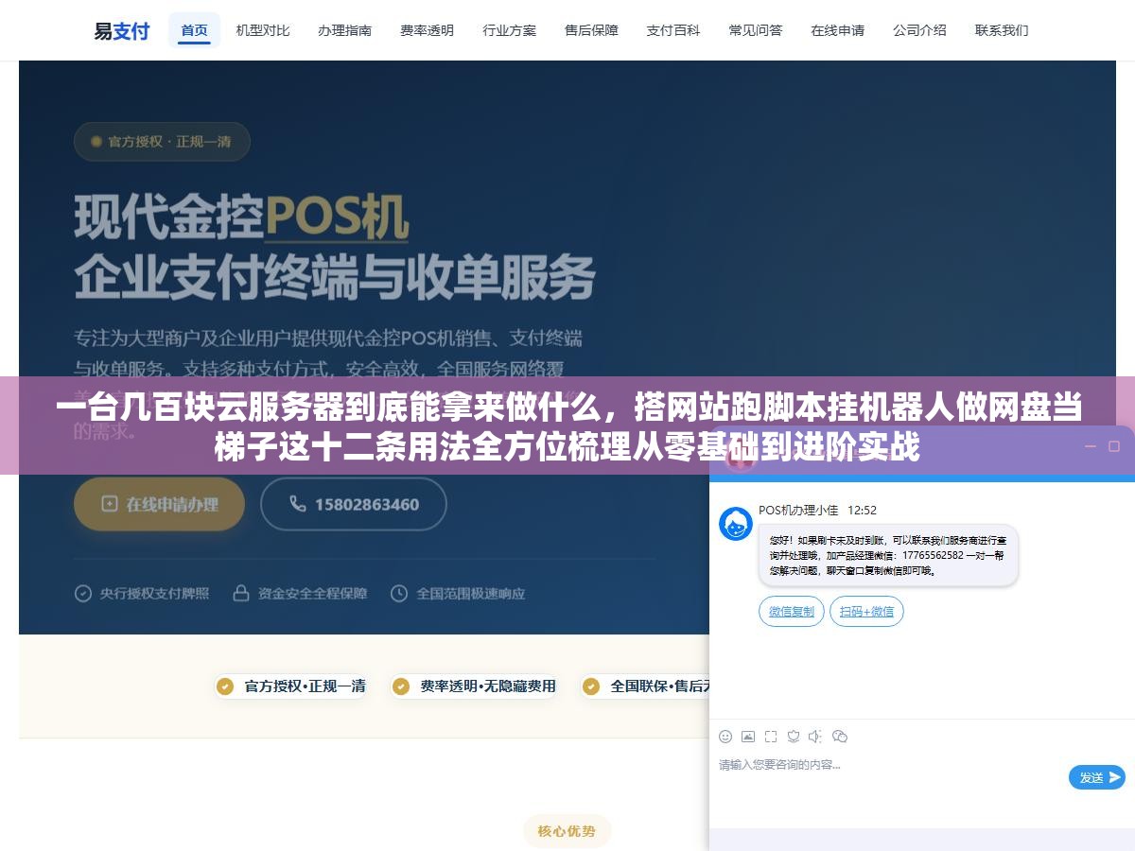Click the POS机办理小佳 agent avatar

pos(736,524)
